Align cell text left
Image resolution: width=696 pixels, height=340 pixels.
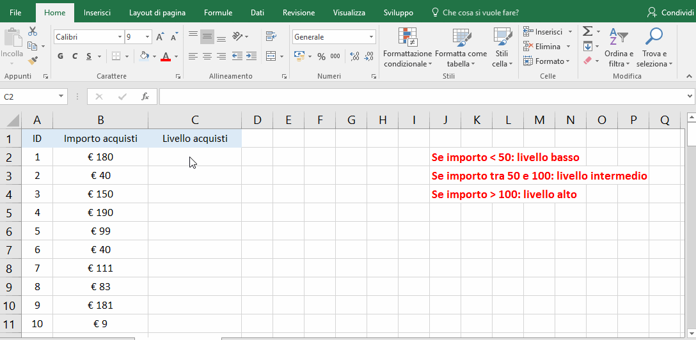coord(193,56)
